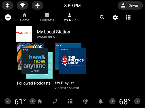The height and width of the screenshot is (108, 145).
Task: Open Wi-Fi settings icon
Action: (22, 5)
